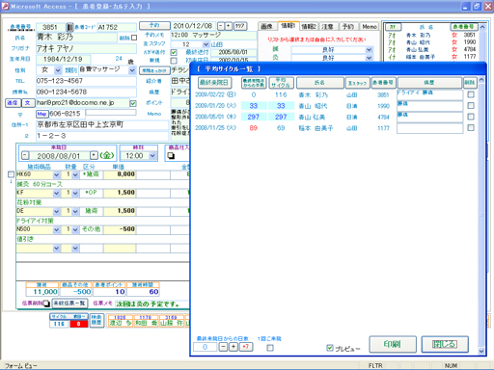This screenshot has height=370, width=494.
Task: Check delete box for 青山 昭代 cycle row
Action: pyautogui.click(x=471, y=106)
